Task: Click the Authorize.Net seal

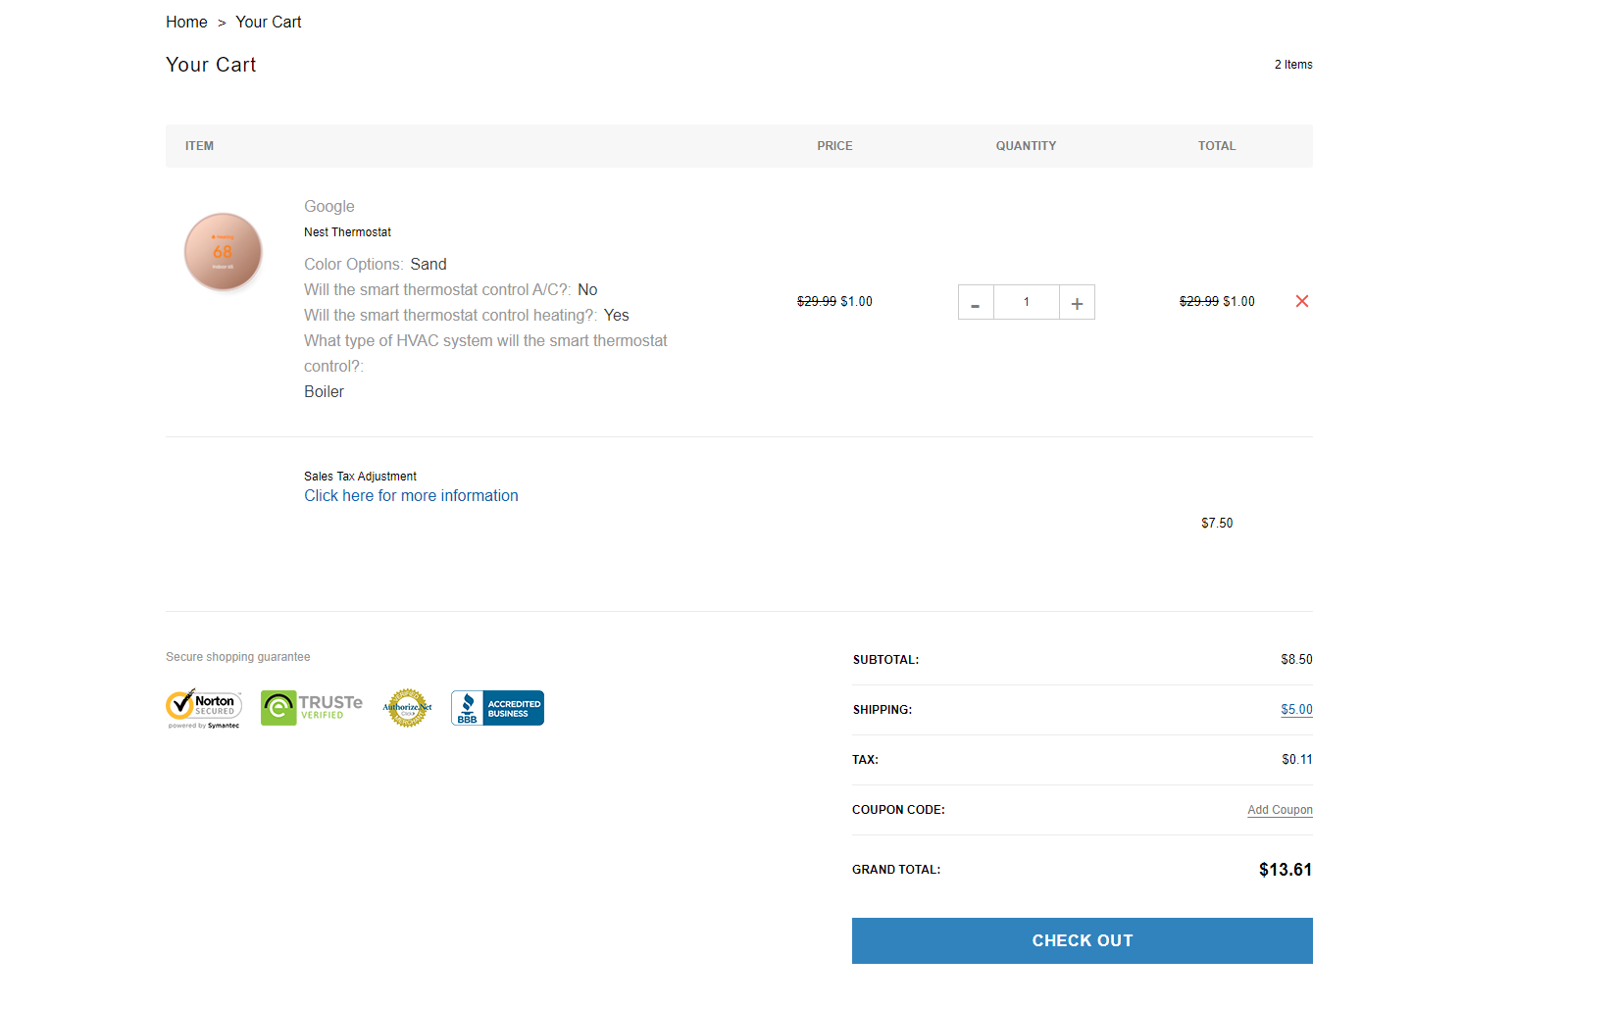Action: (x=407, y=708)
